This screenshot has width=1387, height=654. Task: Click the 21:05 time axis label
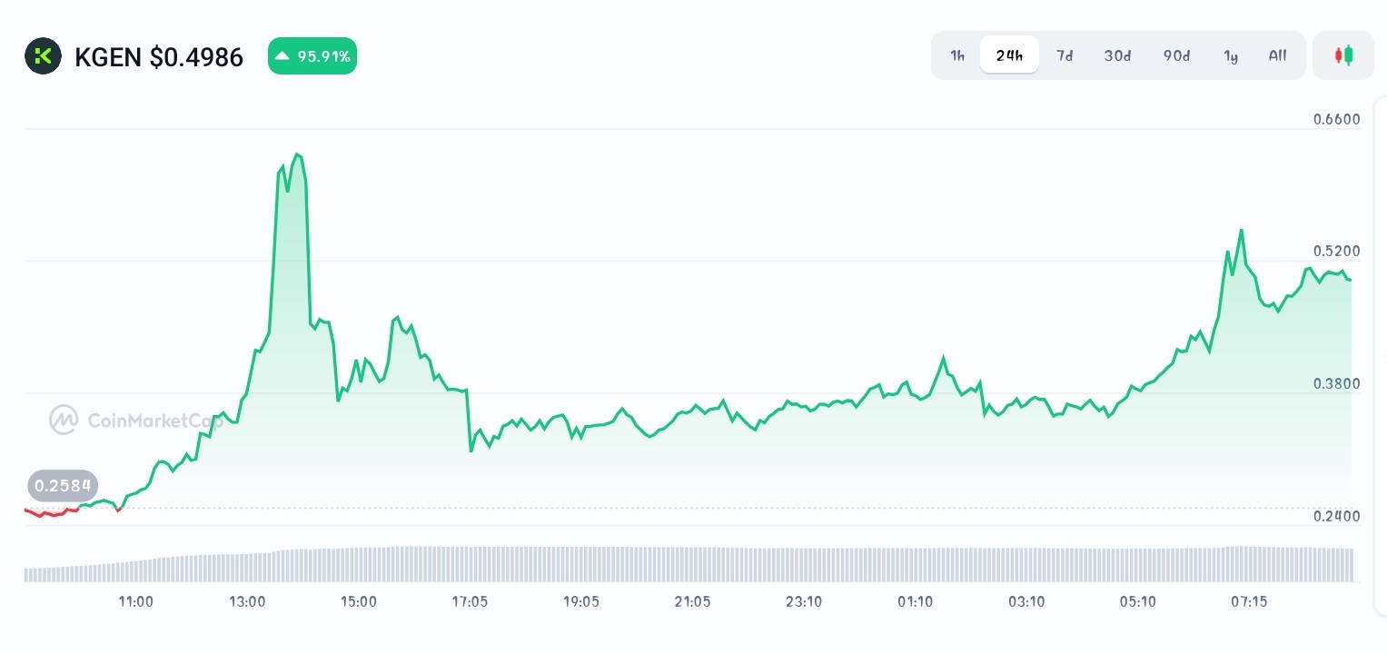tap(692, 601)
